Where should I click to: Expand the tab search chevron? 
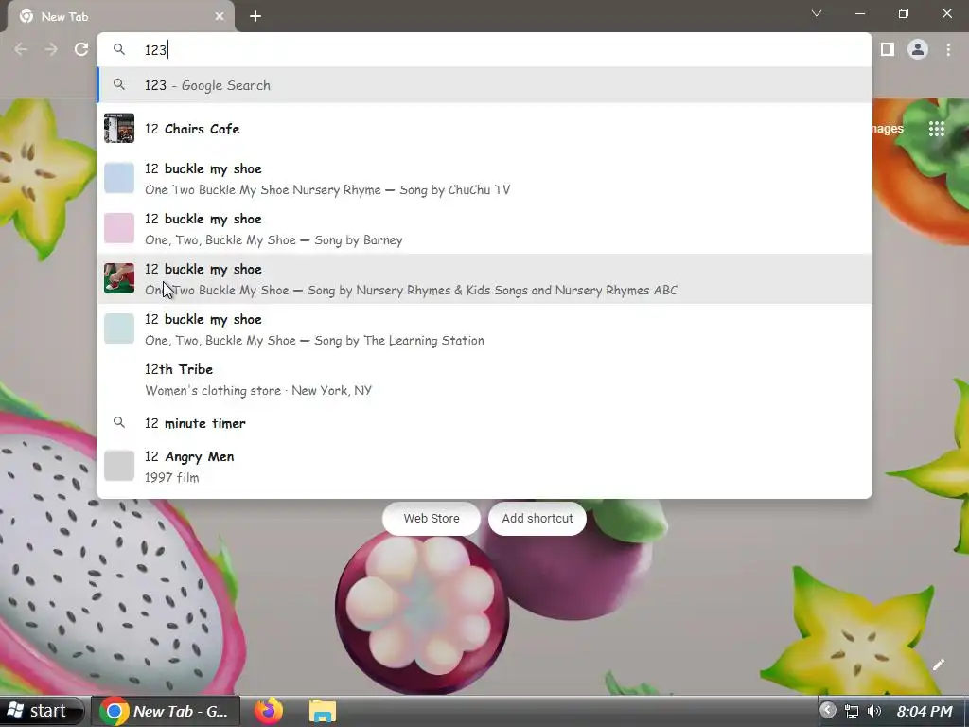(x=817, y=13)
